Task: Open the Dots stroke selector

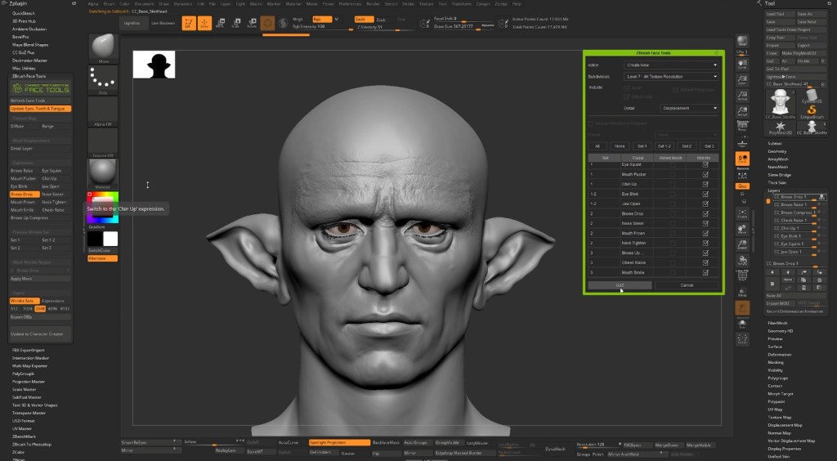Action: click(102, 79)
